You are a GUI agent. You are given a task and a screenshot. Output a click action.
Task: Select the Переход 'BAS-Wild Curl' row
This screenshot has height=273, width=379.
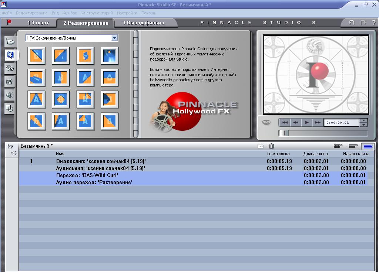click(197, 175)
